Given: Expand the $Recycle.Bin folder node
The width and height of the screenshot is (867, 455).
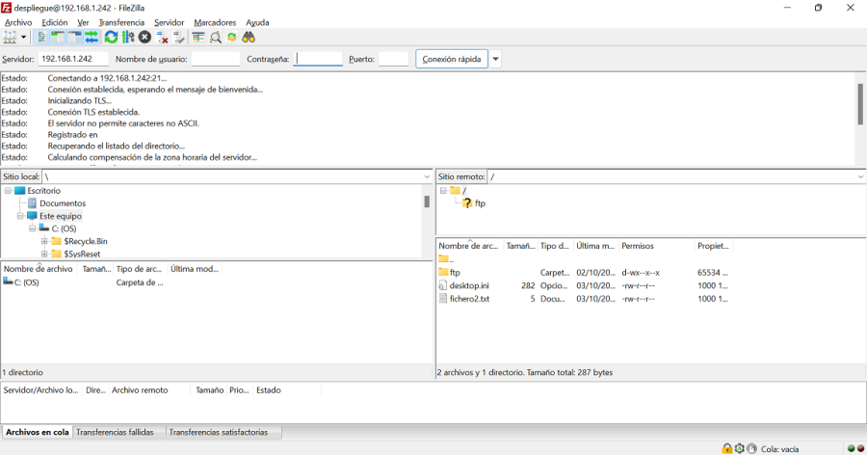Looking at the screenshot, I should (x=44, y=241).
